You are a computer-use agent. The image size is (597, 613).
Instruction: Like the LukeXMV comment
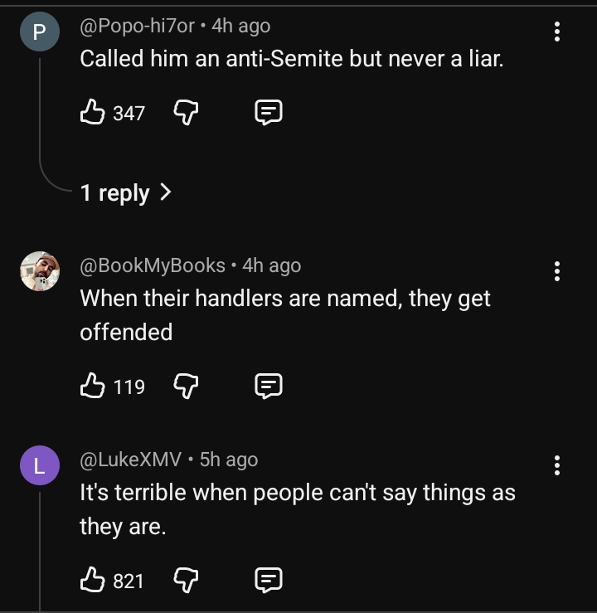click(92, 581)
